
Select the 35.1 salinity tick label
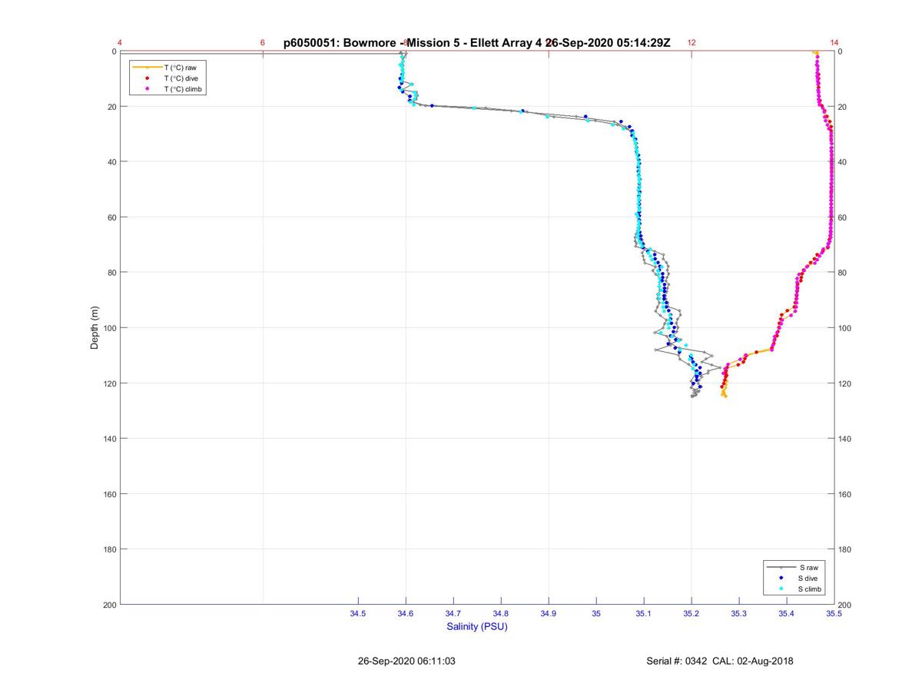pyautogui.click(x=644, y=614)
